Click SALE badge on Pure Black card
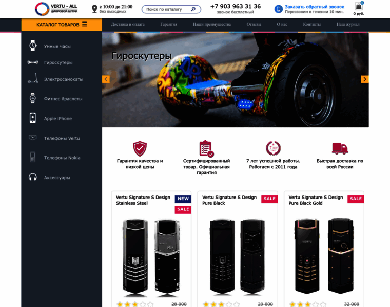This screenshot has width=390, height=307. tap(269, 199)
